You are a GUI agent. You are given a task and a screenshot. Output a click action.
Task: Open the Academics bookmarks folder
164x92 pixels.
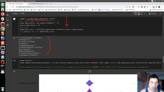(x=130, y=10)
